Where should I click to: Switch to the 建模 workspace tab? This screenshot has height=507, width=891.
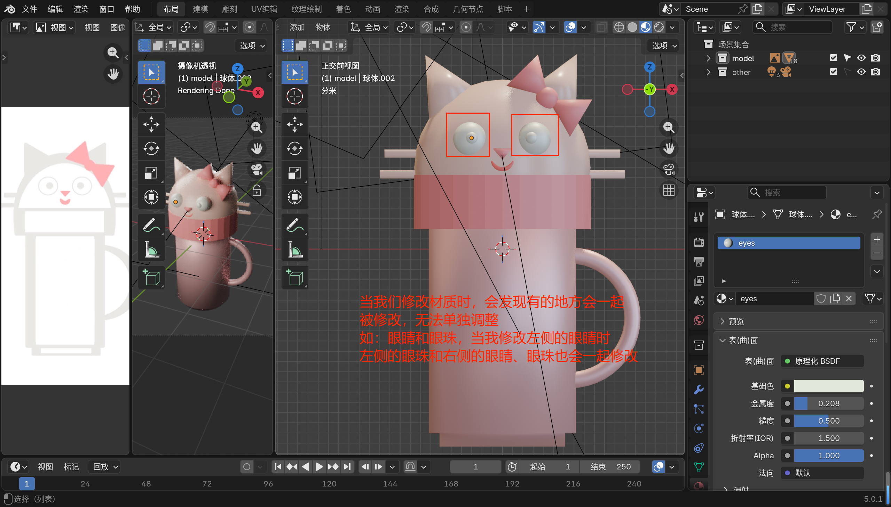click(200, 9)
